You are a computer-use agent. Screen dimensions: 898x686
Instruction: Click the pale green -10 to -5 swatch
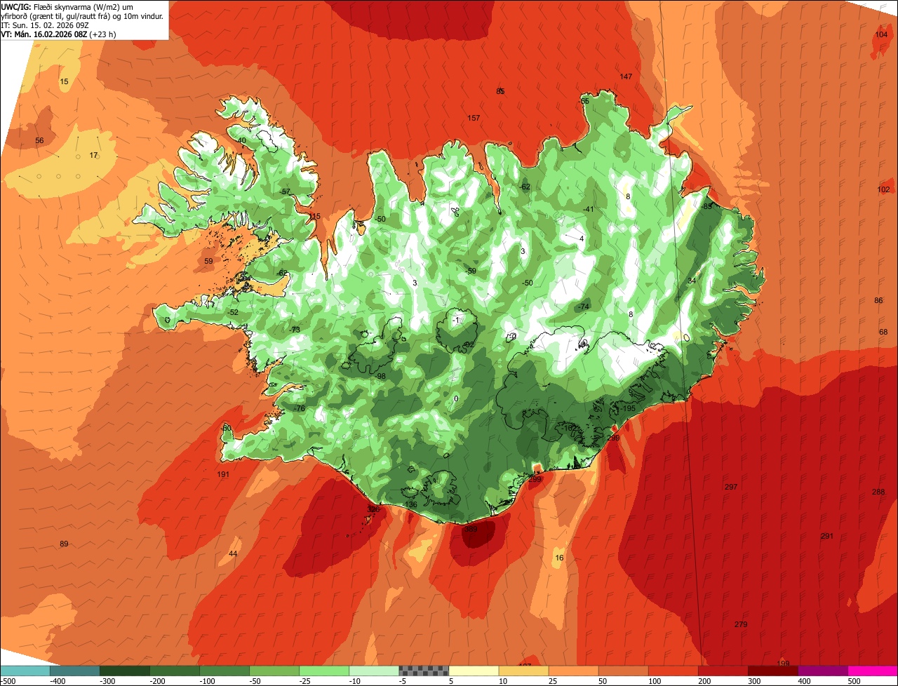point(374,671)
